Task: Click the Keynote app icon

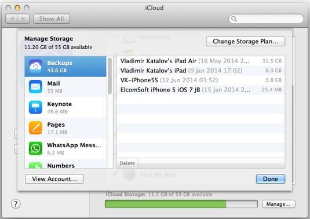Action: [35, 107]
